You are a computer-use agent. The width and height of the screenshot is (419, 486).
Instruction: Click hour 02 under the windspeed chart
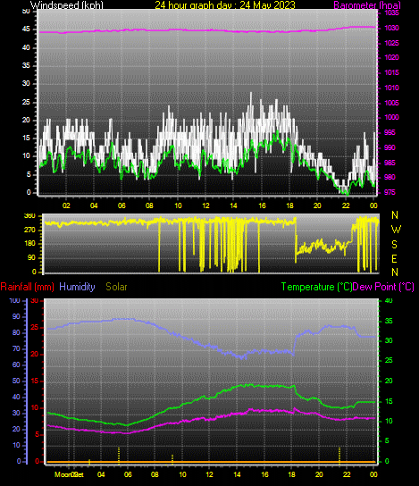(x=66, y=205)
